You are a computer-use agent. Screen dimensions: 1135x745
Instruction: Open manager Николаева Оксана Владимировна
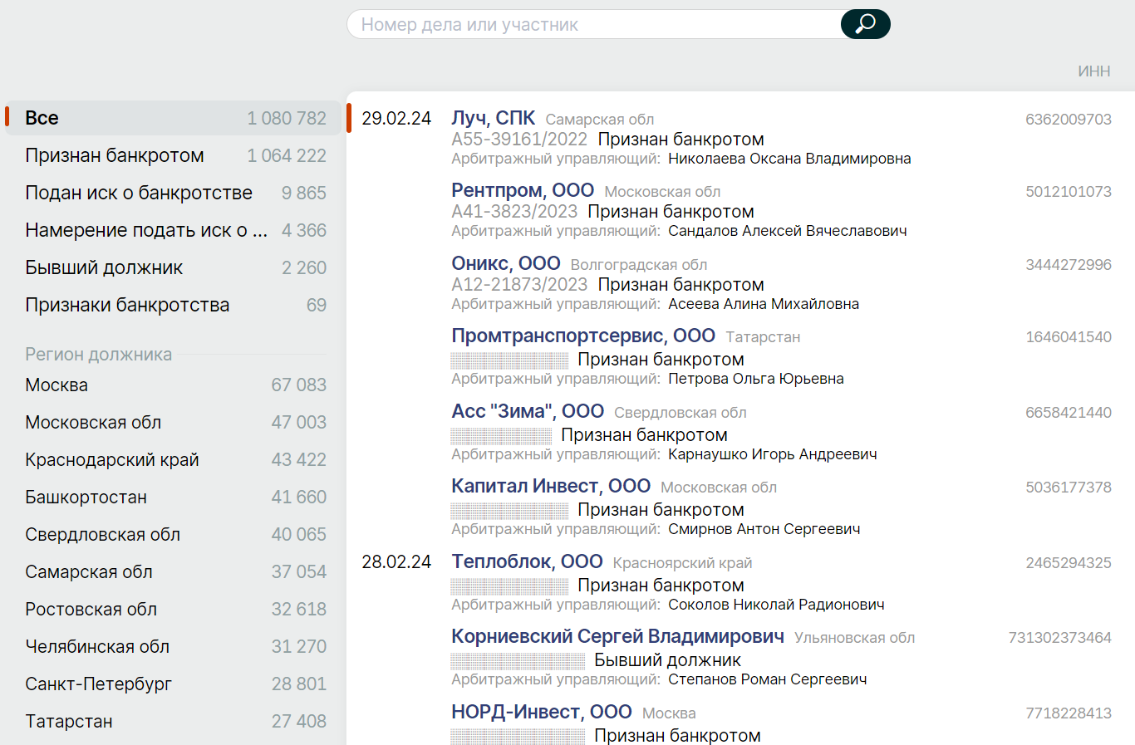pos(789,159)
